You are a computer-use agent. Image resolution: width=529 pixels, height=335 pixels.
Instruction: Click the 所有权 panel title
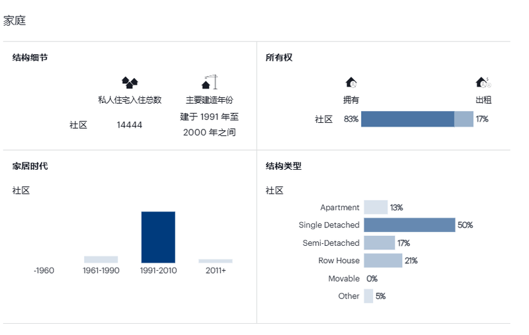point(279,57)
